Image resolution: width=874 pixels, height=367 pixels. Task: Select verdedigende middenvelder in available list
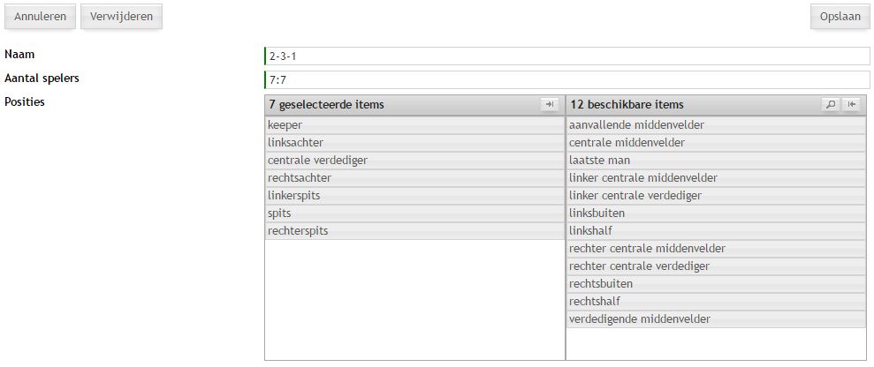pyautogui.click(x=715, y=319)
